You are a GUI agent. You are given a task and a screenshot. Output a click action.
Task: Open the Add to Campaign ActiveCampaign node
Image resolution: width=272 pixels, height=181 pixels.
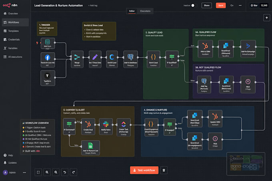click(x=248, y=49)
